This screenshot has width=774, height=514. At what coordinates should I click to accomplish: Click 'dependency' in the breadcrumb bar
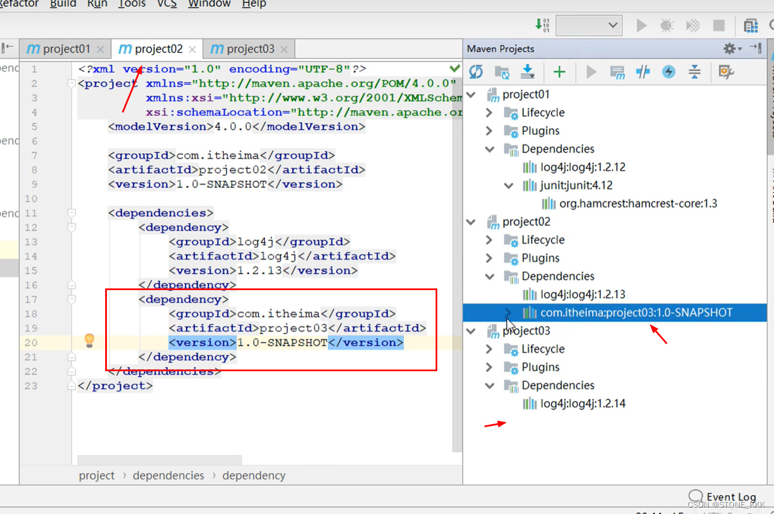[x=254, y=476]
